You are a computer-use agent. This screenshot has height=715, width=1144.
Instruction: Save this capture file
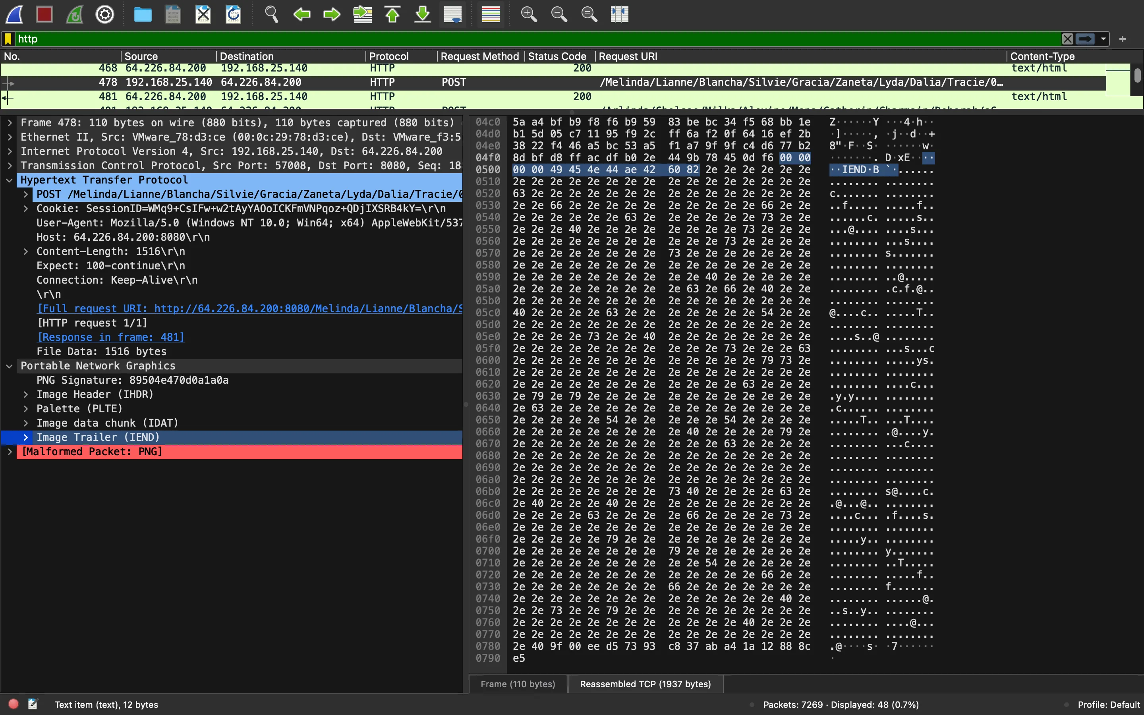coord(172,14)
